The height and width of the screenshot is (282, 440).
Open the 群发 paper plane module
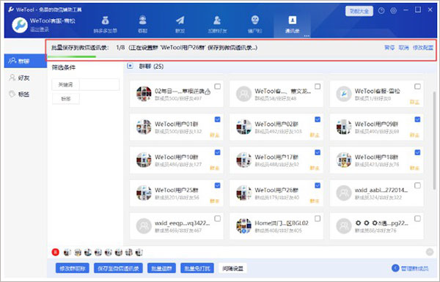(x=180, y=24)
